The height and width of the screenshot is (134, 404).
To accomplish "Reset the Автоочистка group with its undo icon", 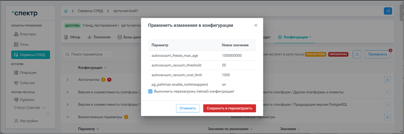I will 387,80.
